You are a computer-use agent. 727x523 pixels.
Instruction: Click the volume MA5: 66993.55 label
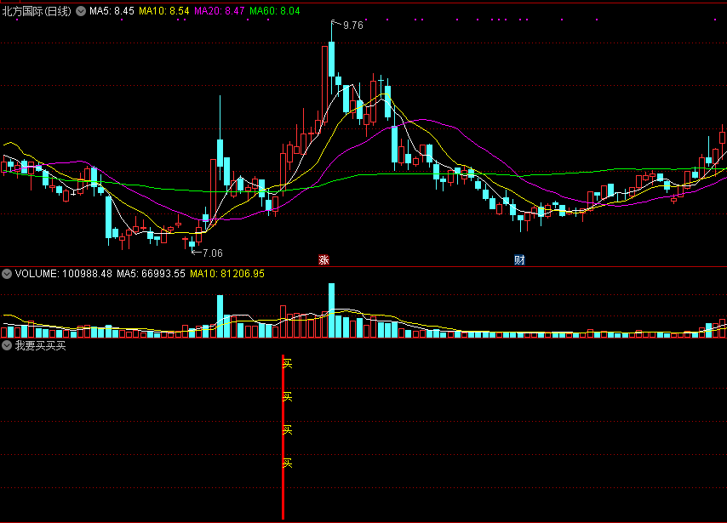151,274
